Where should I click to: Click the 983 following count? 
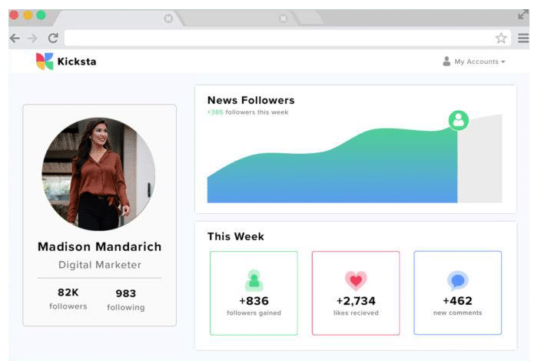(x=125, y=293)
